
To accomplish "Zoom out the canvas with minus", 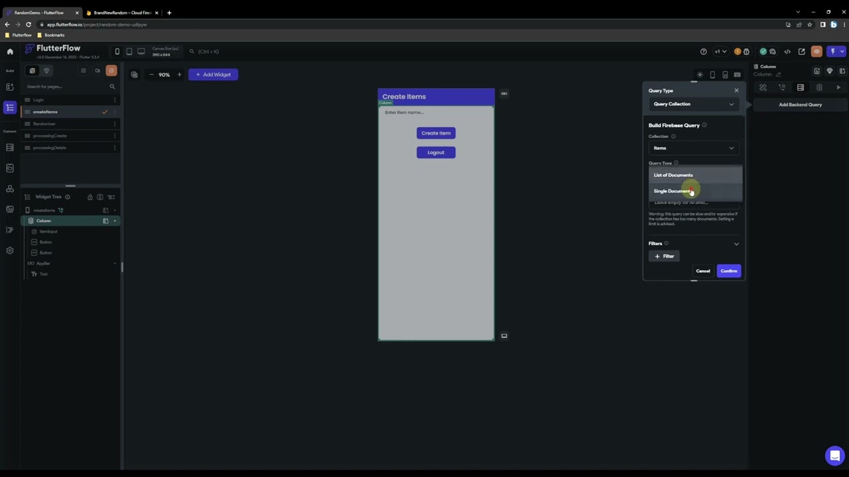I will pyautogui.click(x=151, y=74).
